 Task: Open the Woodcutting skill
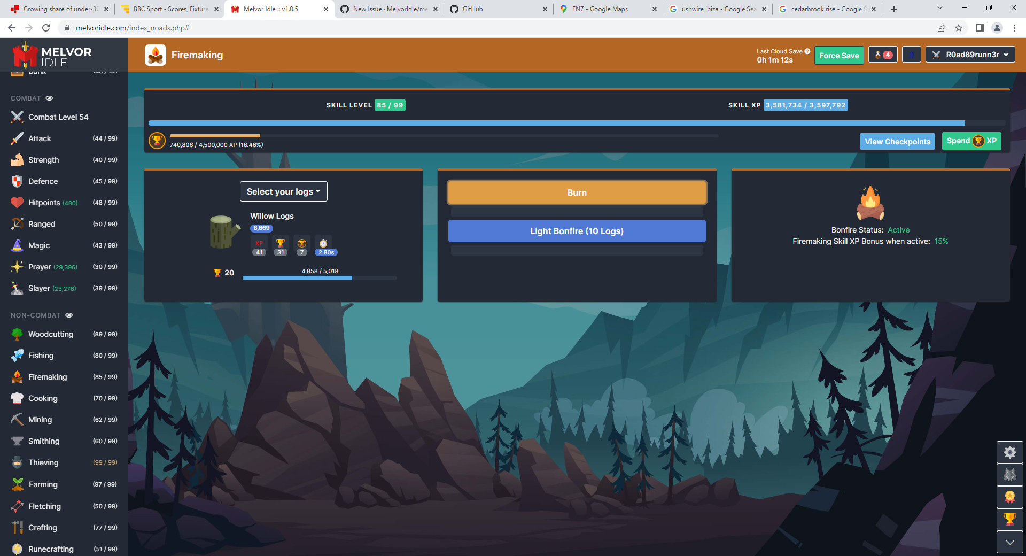pos(50,334)
